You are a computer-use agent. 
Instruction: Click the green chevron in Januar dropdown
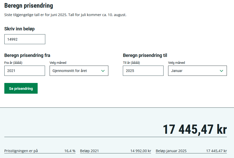tap(222, 71)
